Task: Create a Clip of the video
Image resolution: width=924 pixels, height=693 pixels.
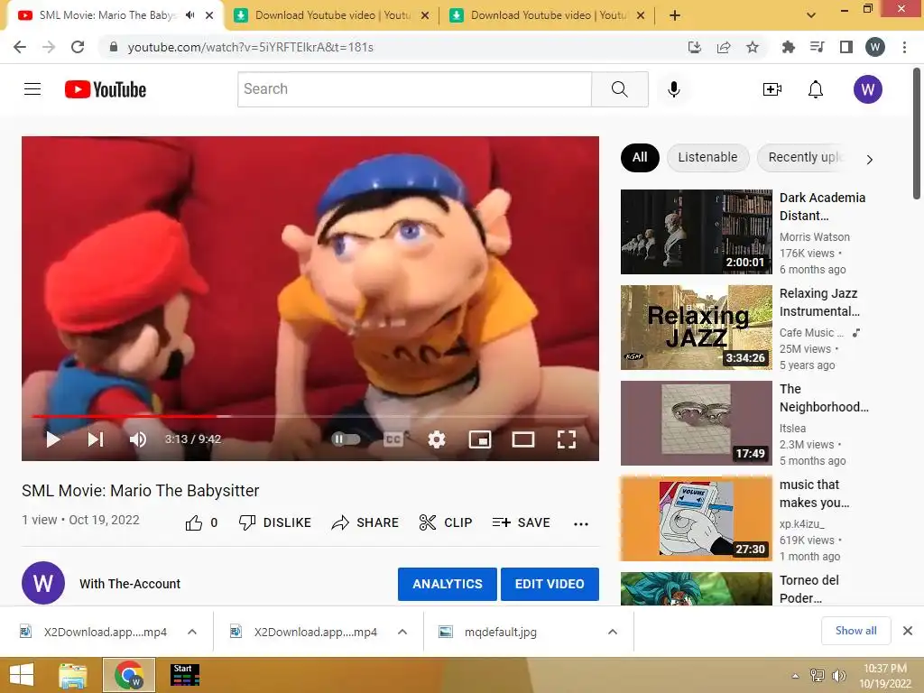Action: point(446,522)
